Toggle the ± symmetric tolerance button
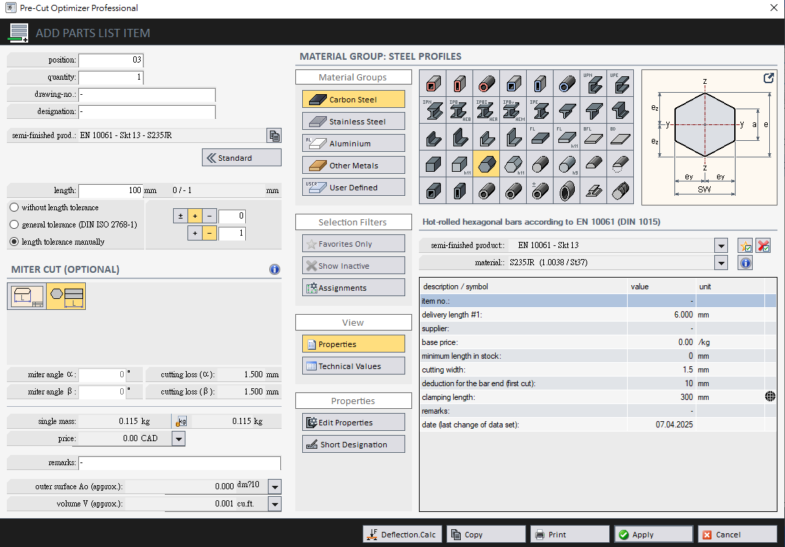 (x=181, y=216)
